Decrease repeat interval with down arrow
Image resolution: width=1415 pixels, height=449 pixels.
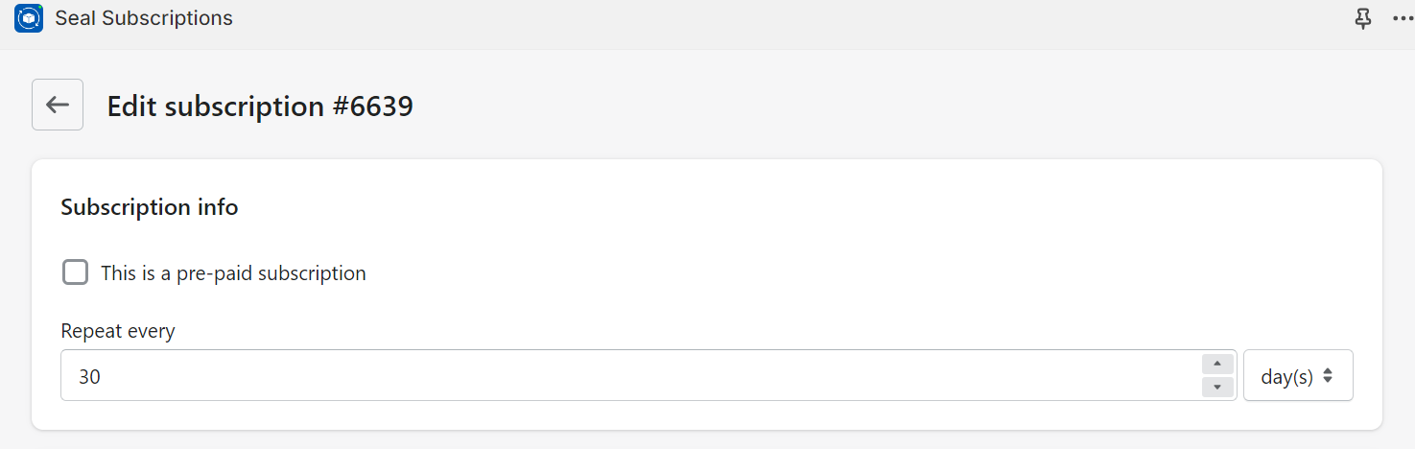tap(1216, 387)
